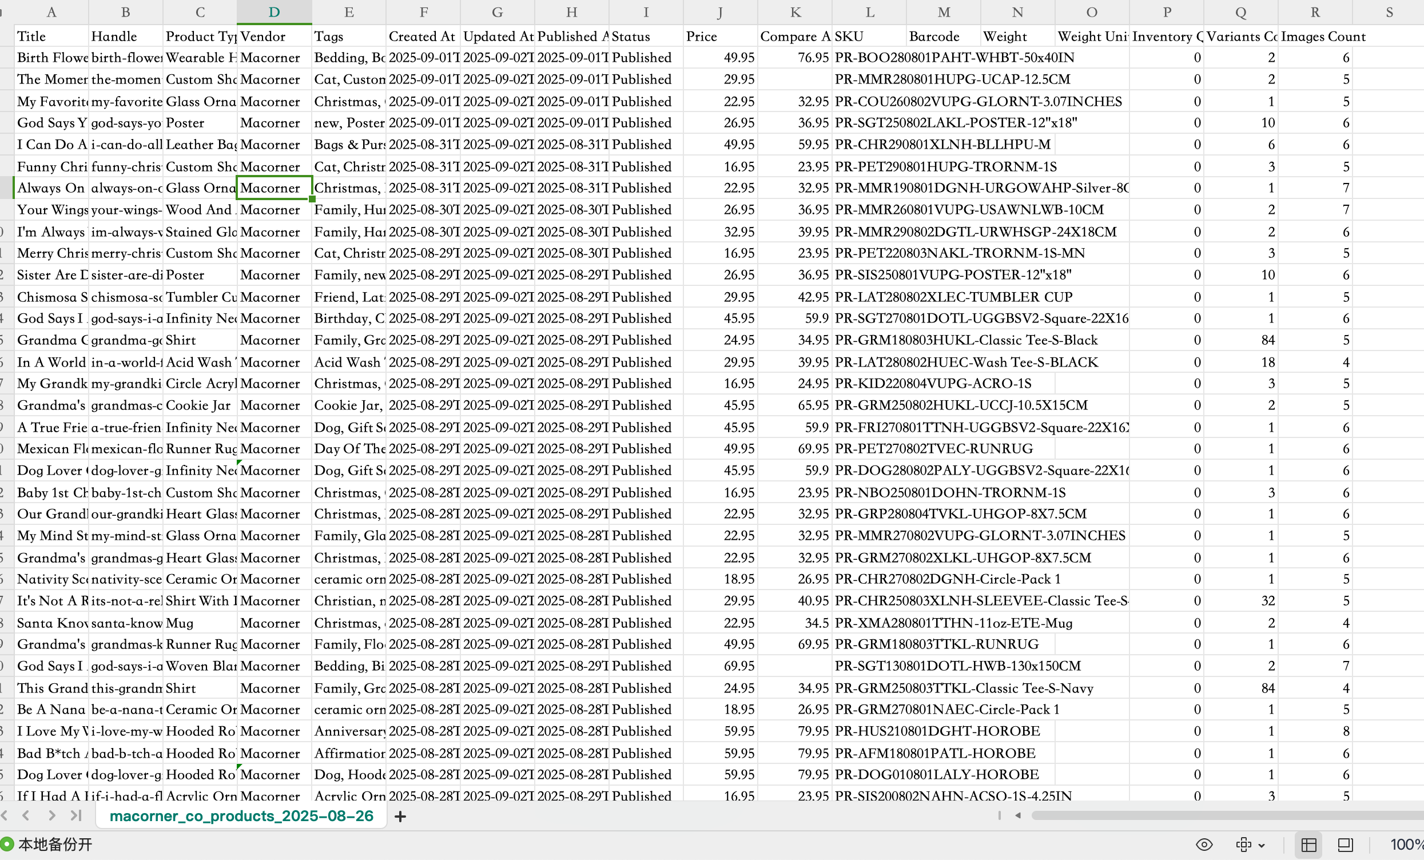
Task: Select column K header
Action: point(795,12)
